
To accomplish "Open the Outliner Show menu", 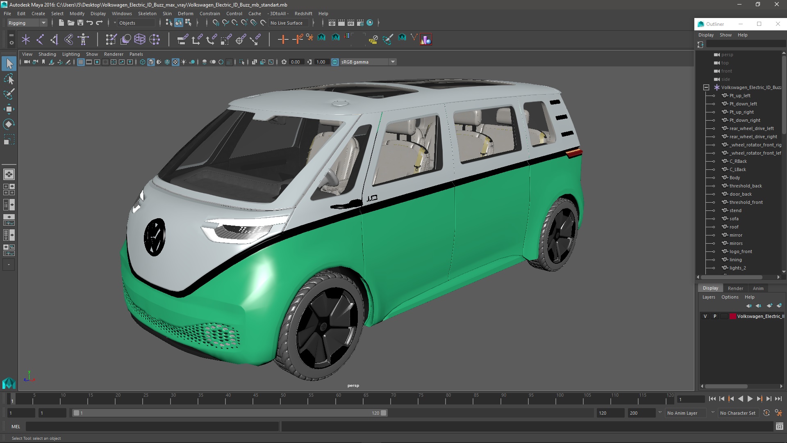I will point(726,35).
